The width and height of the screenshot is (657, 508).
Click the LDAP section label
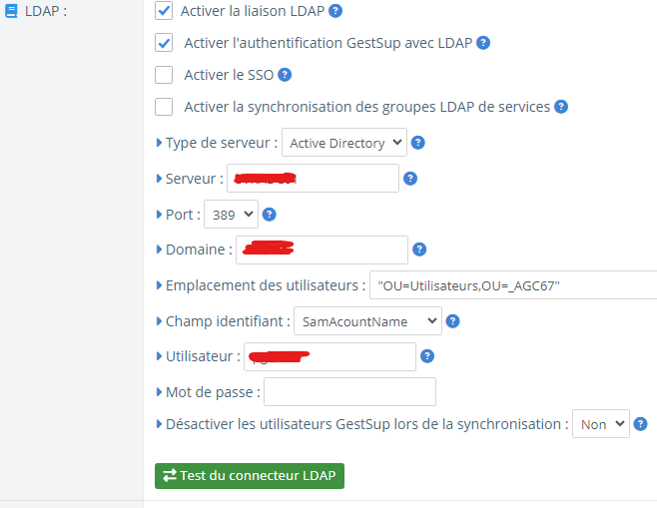[x=45, y=12]
